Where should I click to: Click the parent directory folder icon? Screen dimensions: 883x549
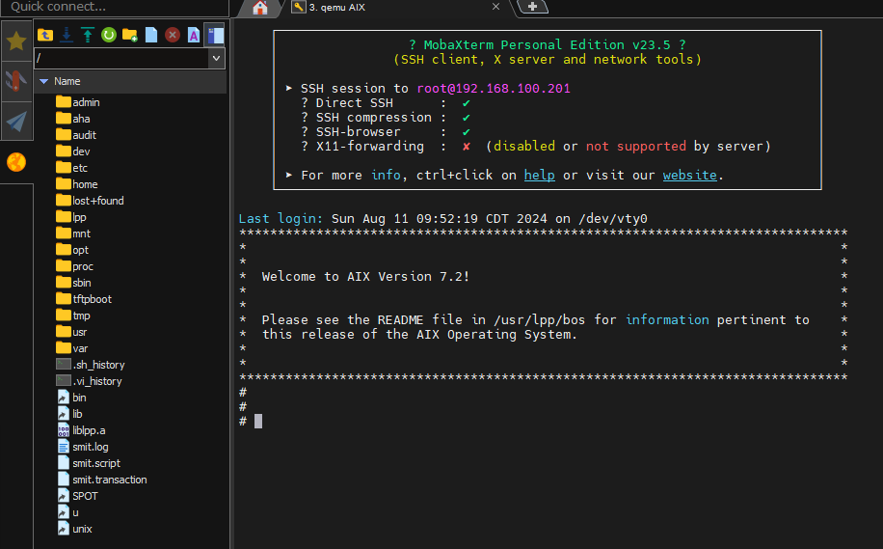(x=45, y=35)
